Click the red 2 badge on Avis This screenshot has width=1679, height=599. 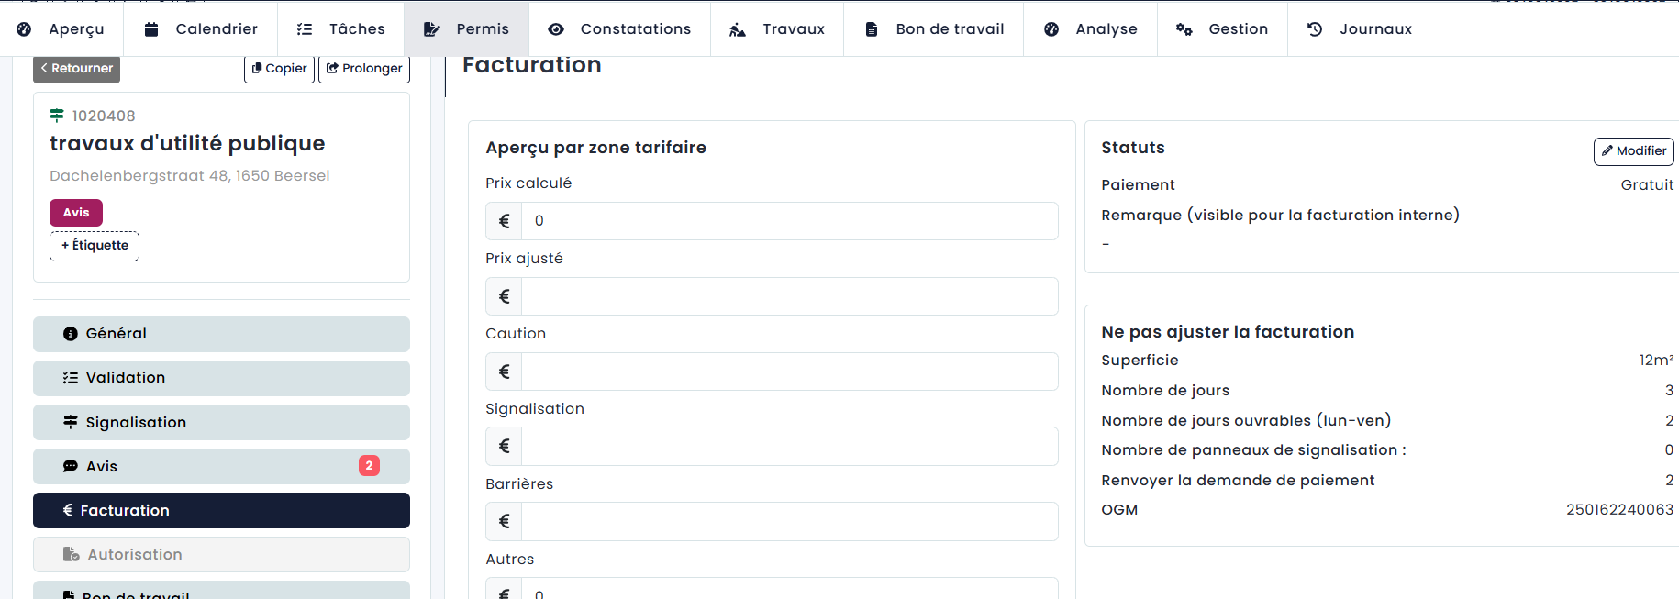(x=369, y=466)
